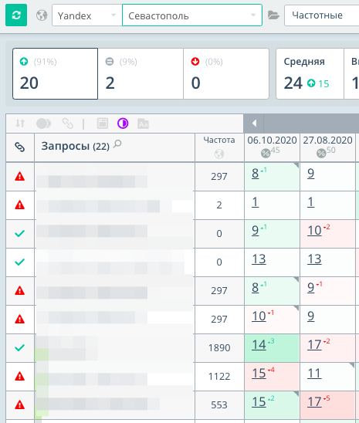Open the Yandex search engine dropdown
Viewport: 359px width, 423px height.
[86, 15]
